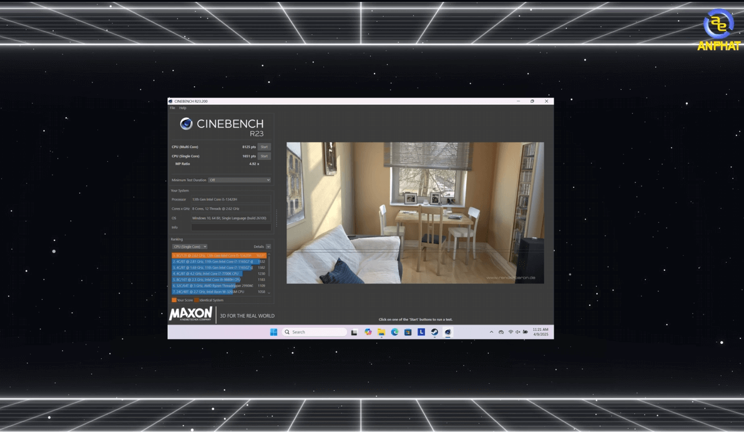Expand the Minimum Test Duration dropdown

[x=239, y=180]
